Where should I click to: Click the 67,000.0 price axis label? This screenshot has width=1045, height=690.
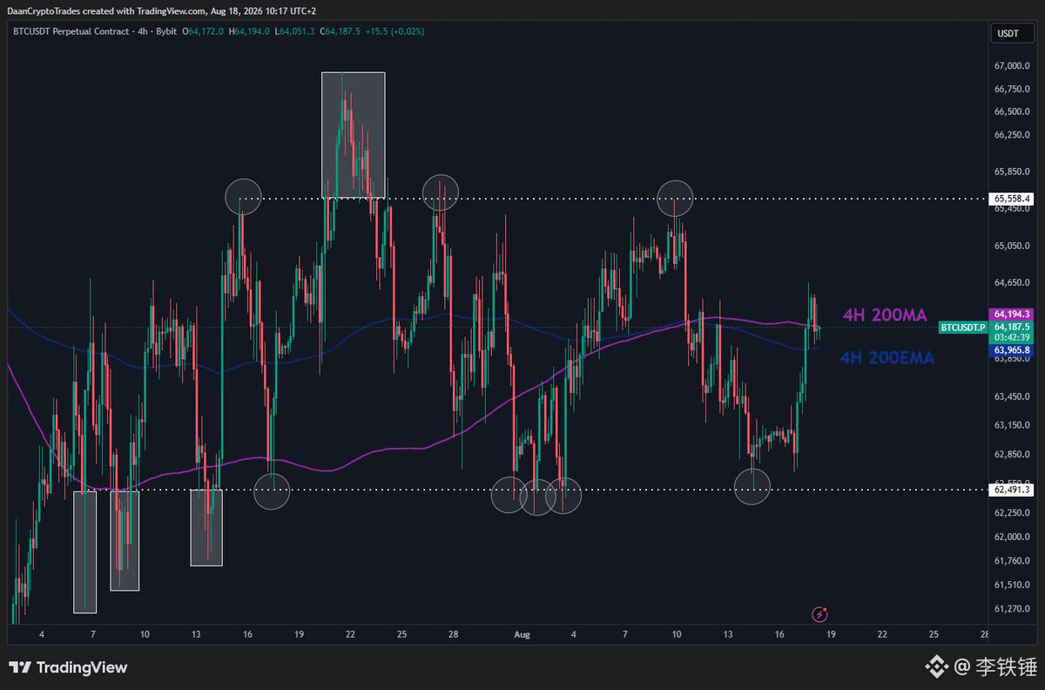1011,66
